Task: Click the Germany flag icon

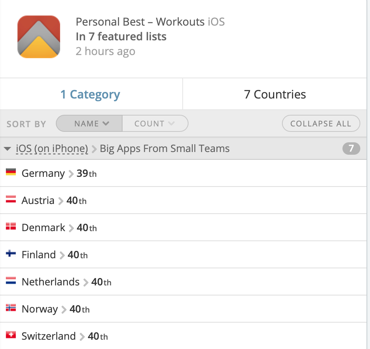Action: click(11, 172)
